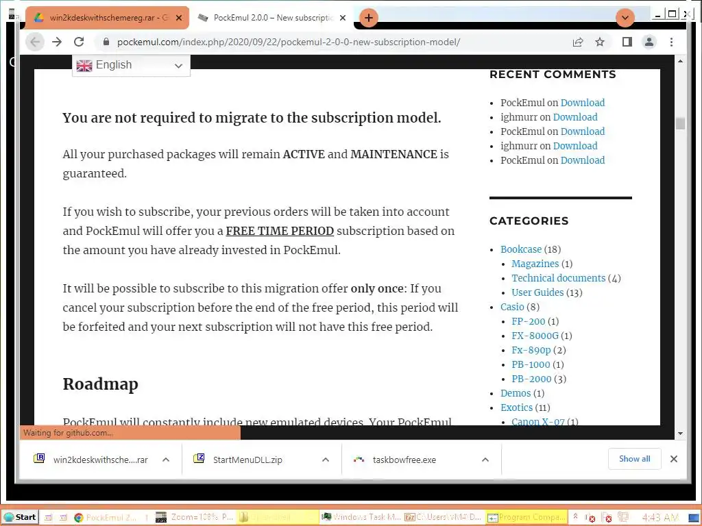Screen dimensions: 702x526
Task: Open the Windows Task Manager taskbar button
Action: click(361, 517)
